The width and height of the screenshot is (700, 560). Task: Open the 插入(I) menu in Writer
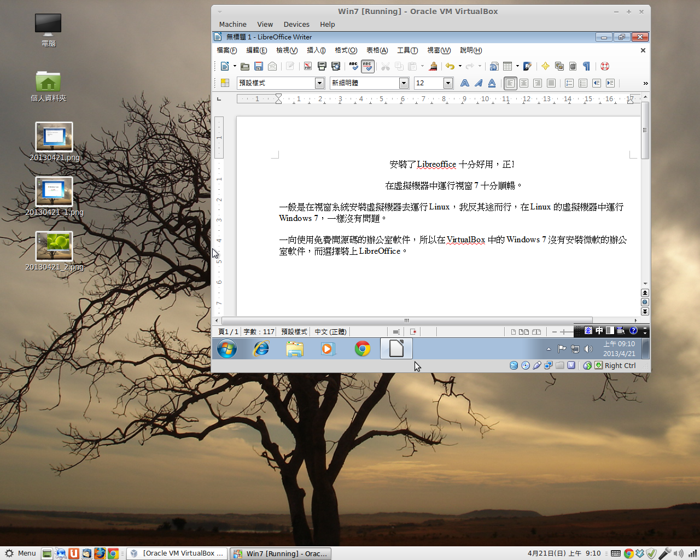(316, 50)
